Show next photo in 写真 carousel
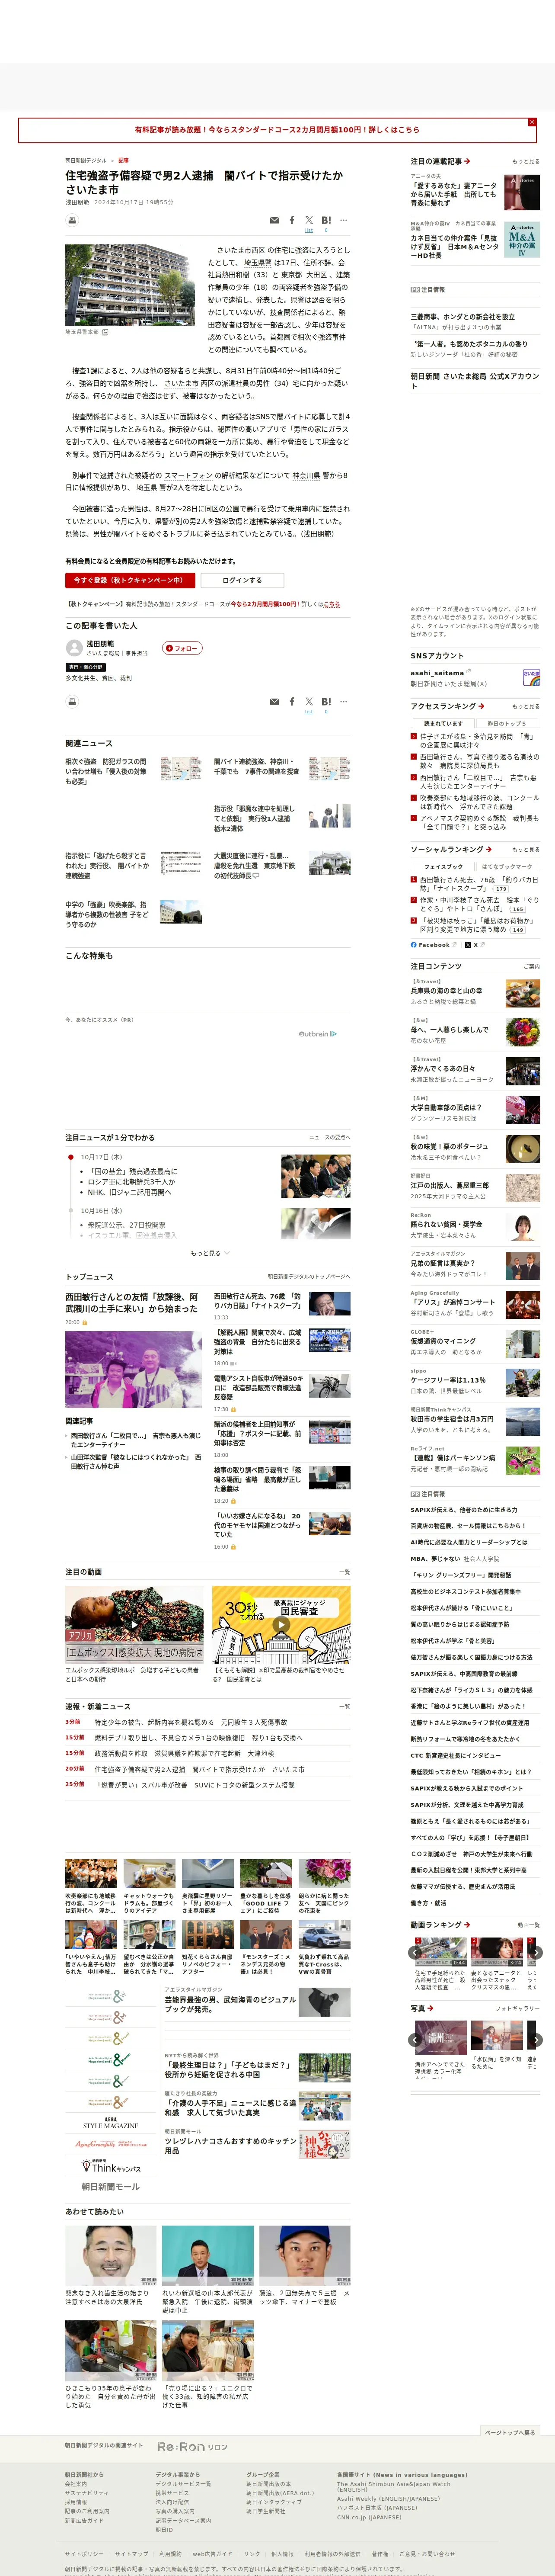This screenshot has width=555, height=2576. [x=535, y=2040]
